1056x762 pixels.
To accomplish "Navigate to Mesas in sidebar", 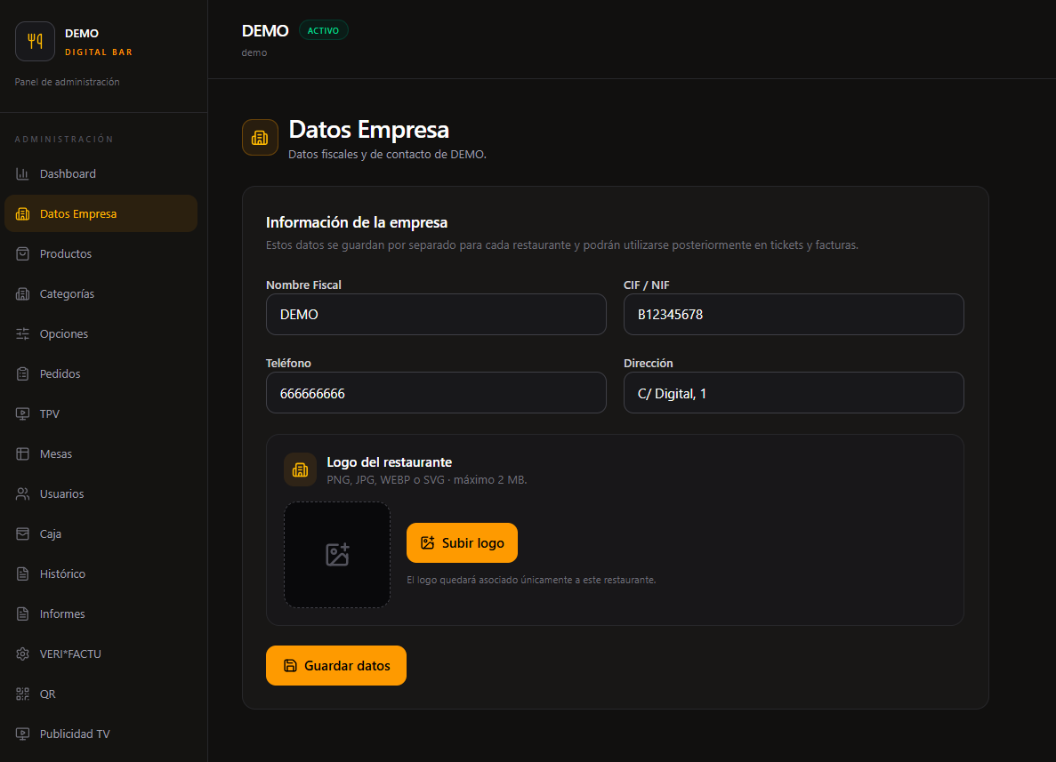I will coord(101,453).
